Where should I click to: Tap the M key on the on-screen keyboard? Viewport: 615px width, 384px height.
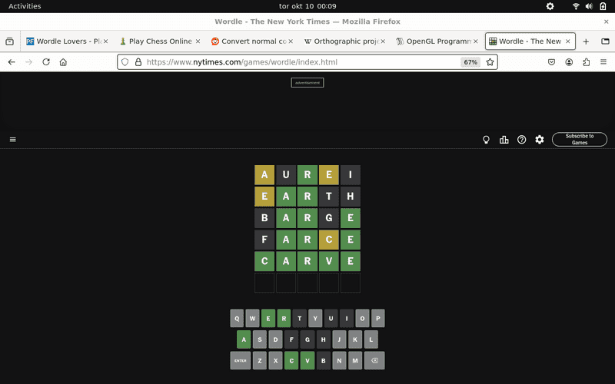click(355, 360)
